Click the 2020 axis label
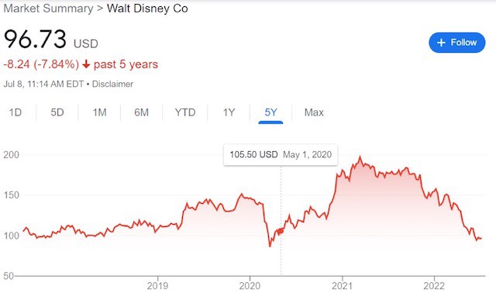Viewport: 496px width, 296px height. [250, 286]
